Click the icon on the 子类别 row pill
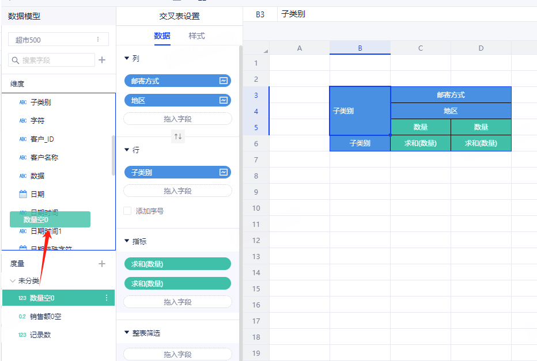 pos(223,172)
